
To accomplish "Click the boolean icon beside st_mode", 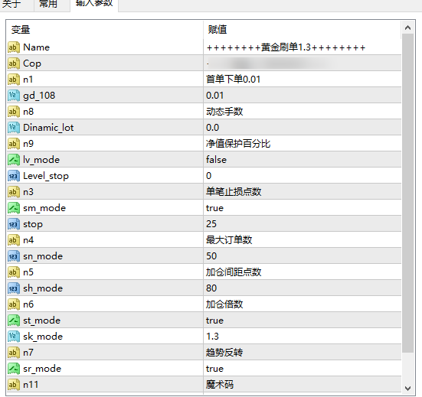I will pos(14,321).
